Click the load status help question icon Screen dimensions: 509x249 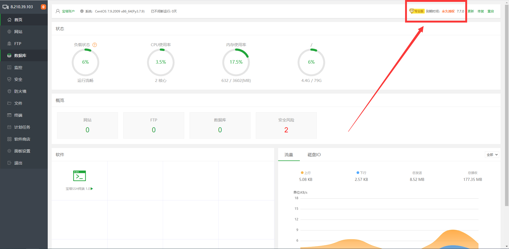[95, 45]
